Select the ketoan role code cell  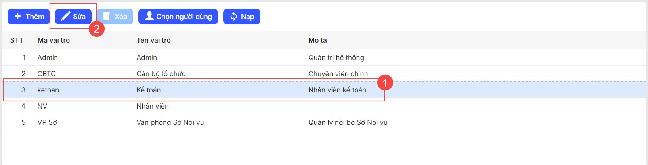click(48, 90)
